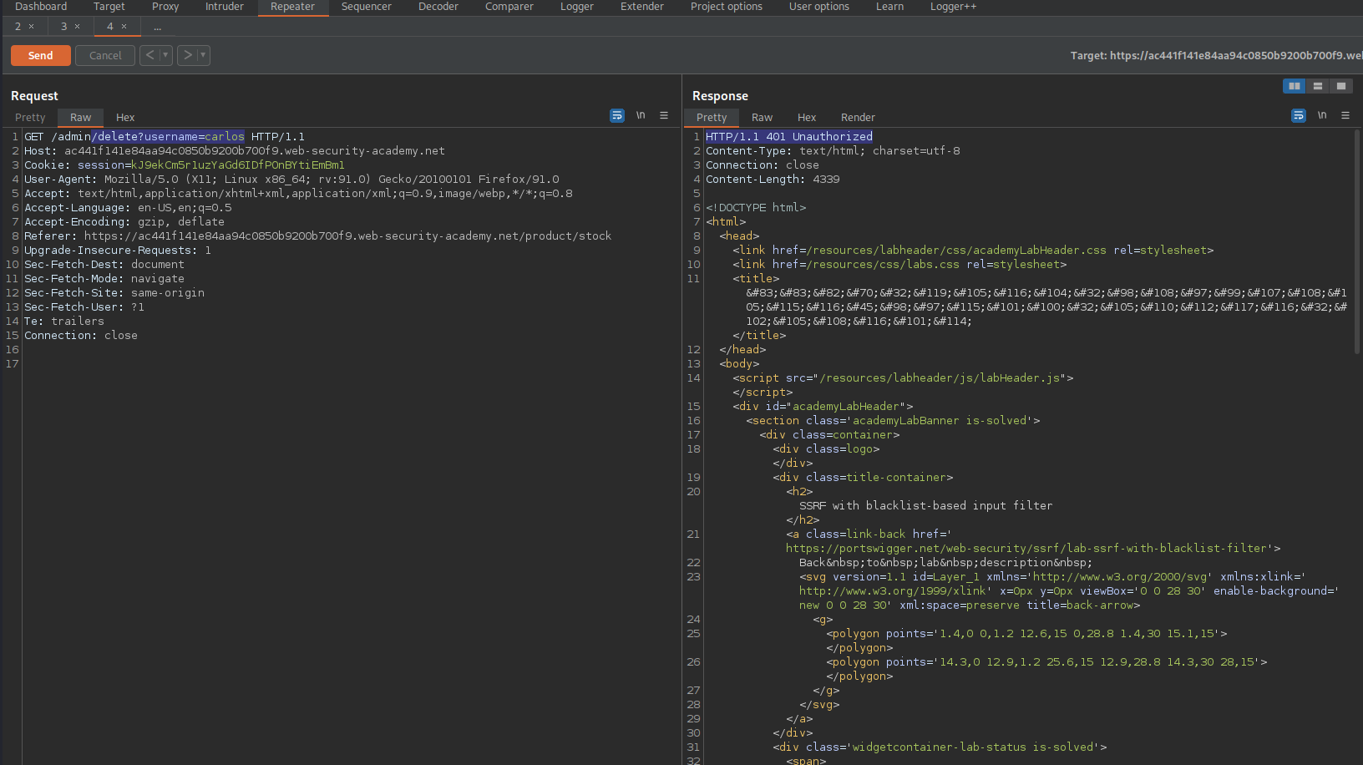The image size is (1363, 765).
Task: Click the 'HTTP/1.1 401 Unauthorized' status line
Action: (789, 136)
